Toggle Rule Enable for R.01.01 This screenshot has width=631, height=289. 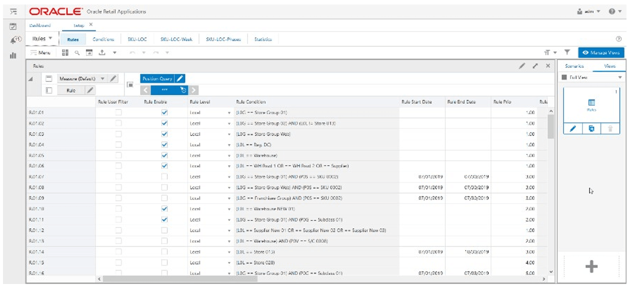[x=164, y=112]
